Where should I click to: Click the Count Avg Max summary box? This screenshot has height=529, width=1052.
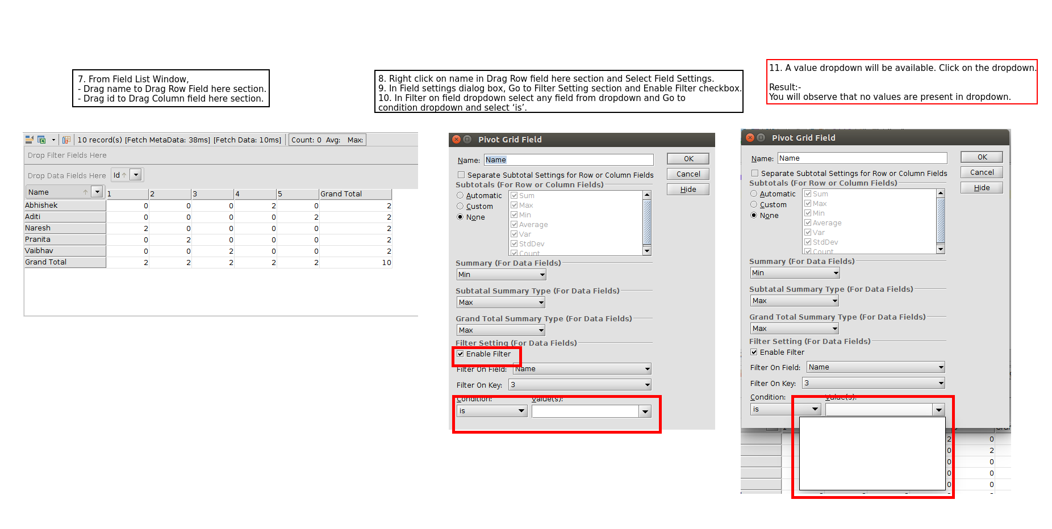tap(327, 140)
